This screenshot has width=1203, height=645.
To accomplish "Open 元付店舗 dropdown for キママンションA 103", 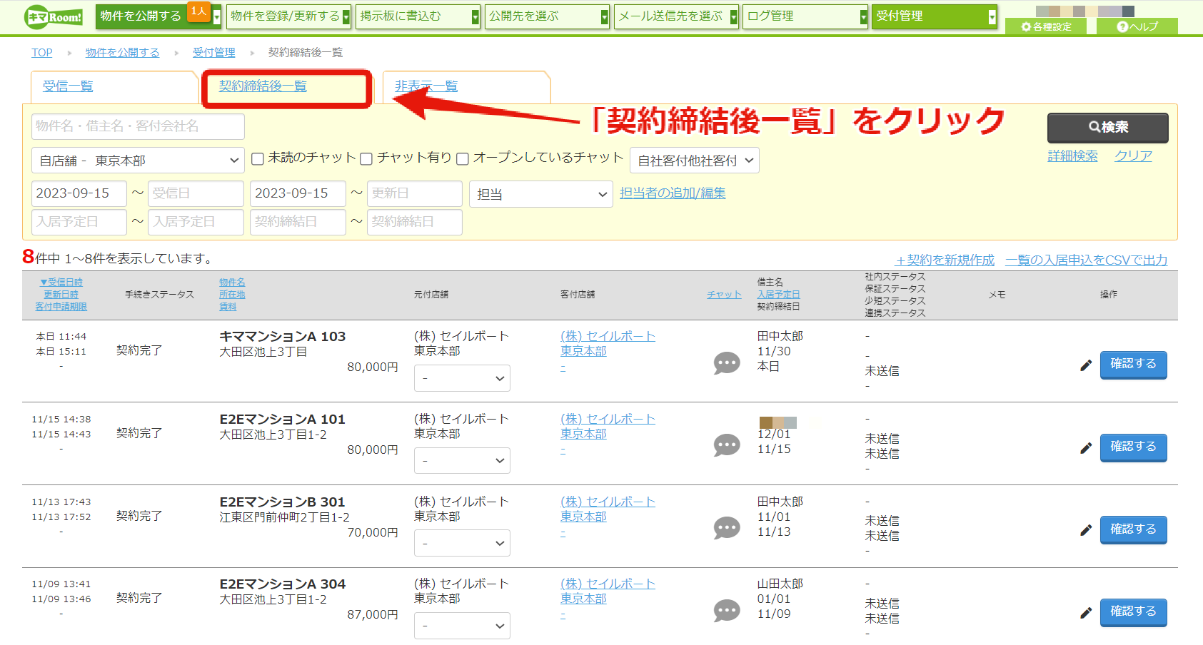I will tap(462, 378).
